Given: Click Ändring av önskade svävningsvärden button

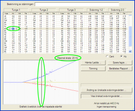Looking at the screenshot, I should [x=106, y=90].
